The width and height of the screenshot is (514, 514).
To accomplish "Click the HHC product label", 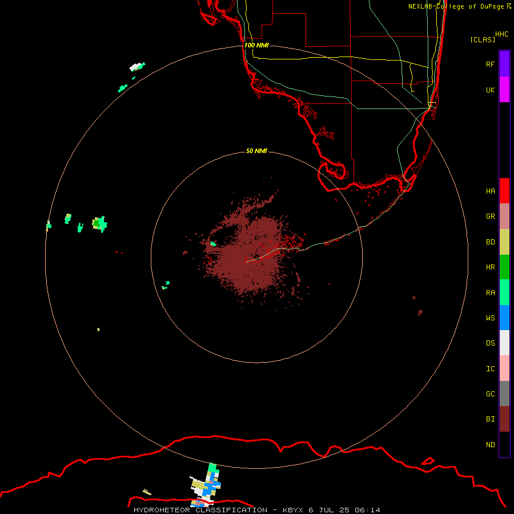I will [x=501, y=34].
